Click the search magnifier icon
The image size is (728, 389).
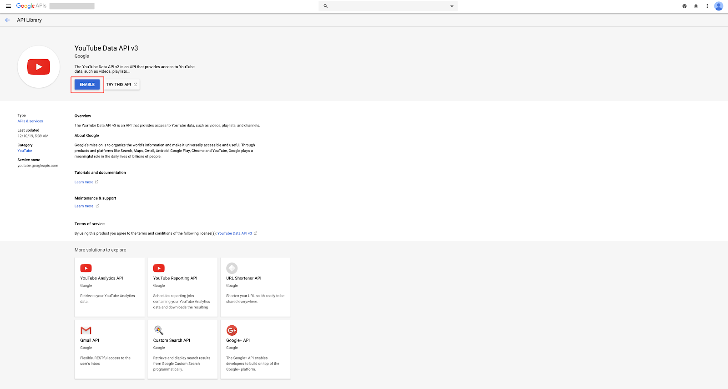pyautogui.click(x=325, y=6)
